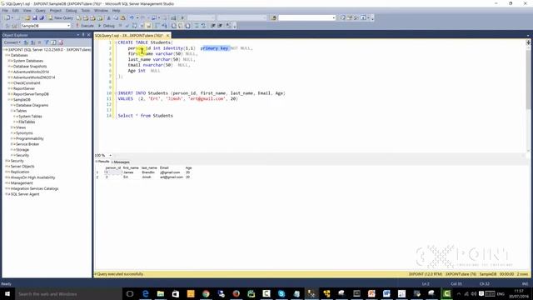The width and height of the screenshot is (533, 300).
Task: Open the Query menu
Action: (x=40, y=11)
